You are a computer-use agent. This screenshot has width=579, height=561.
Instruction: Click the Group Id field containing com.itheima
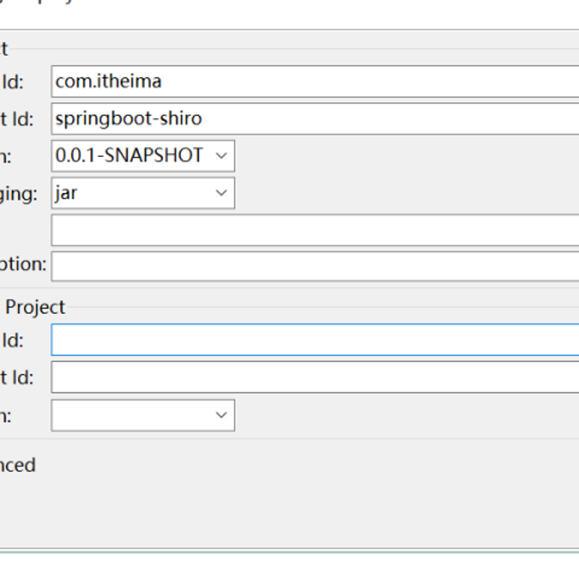[315, 82]
